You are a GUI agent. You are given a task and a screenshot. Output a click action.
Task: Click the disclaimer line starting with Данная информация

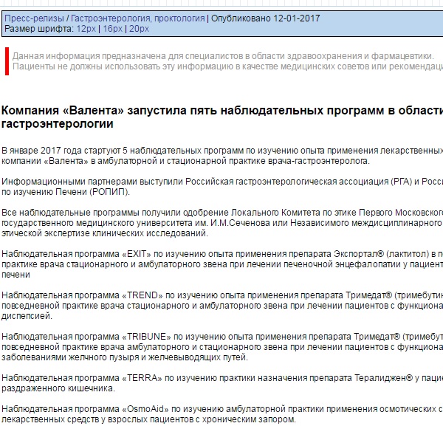click(x=223, y=56)
